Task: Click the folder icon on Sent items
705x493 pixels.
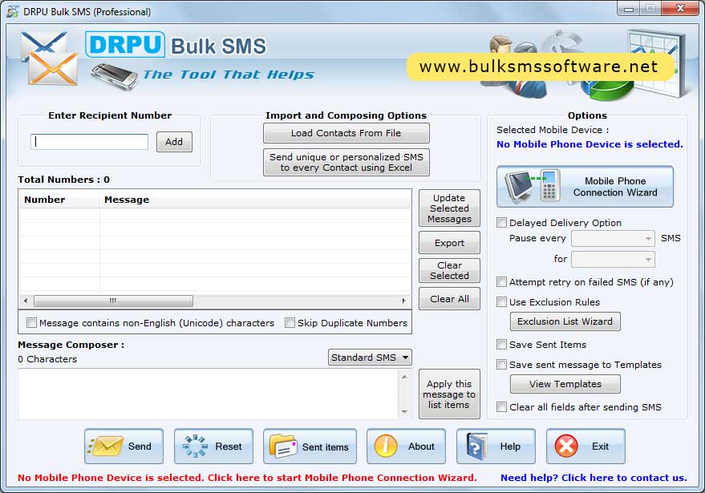Action: click(x=283, y=446)
